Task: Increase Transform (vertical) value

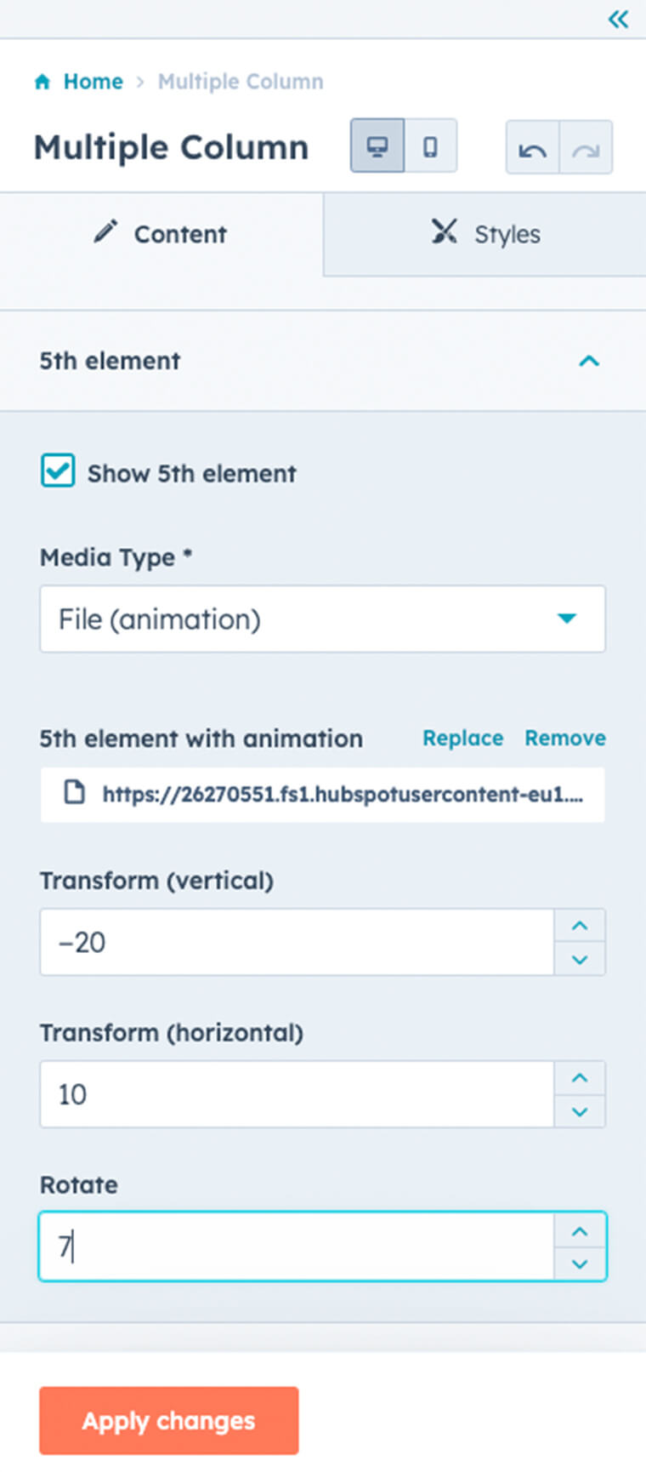Action: [x=580, y=926]
